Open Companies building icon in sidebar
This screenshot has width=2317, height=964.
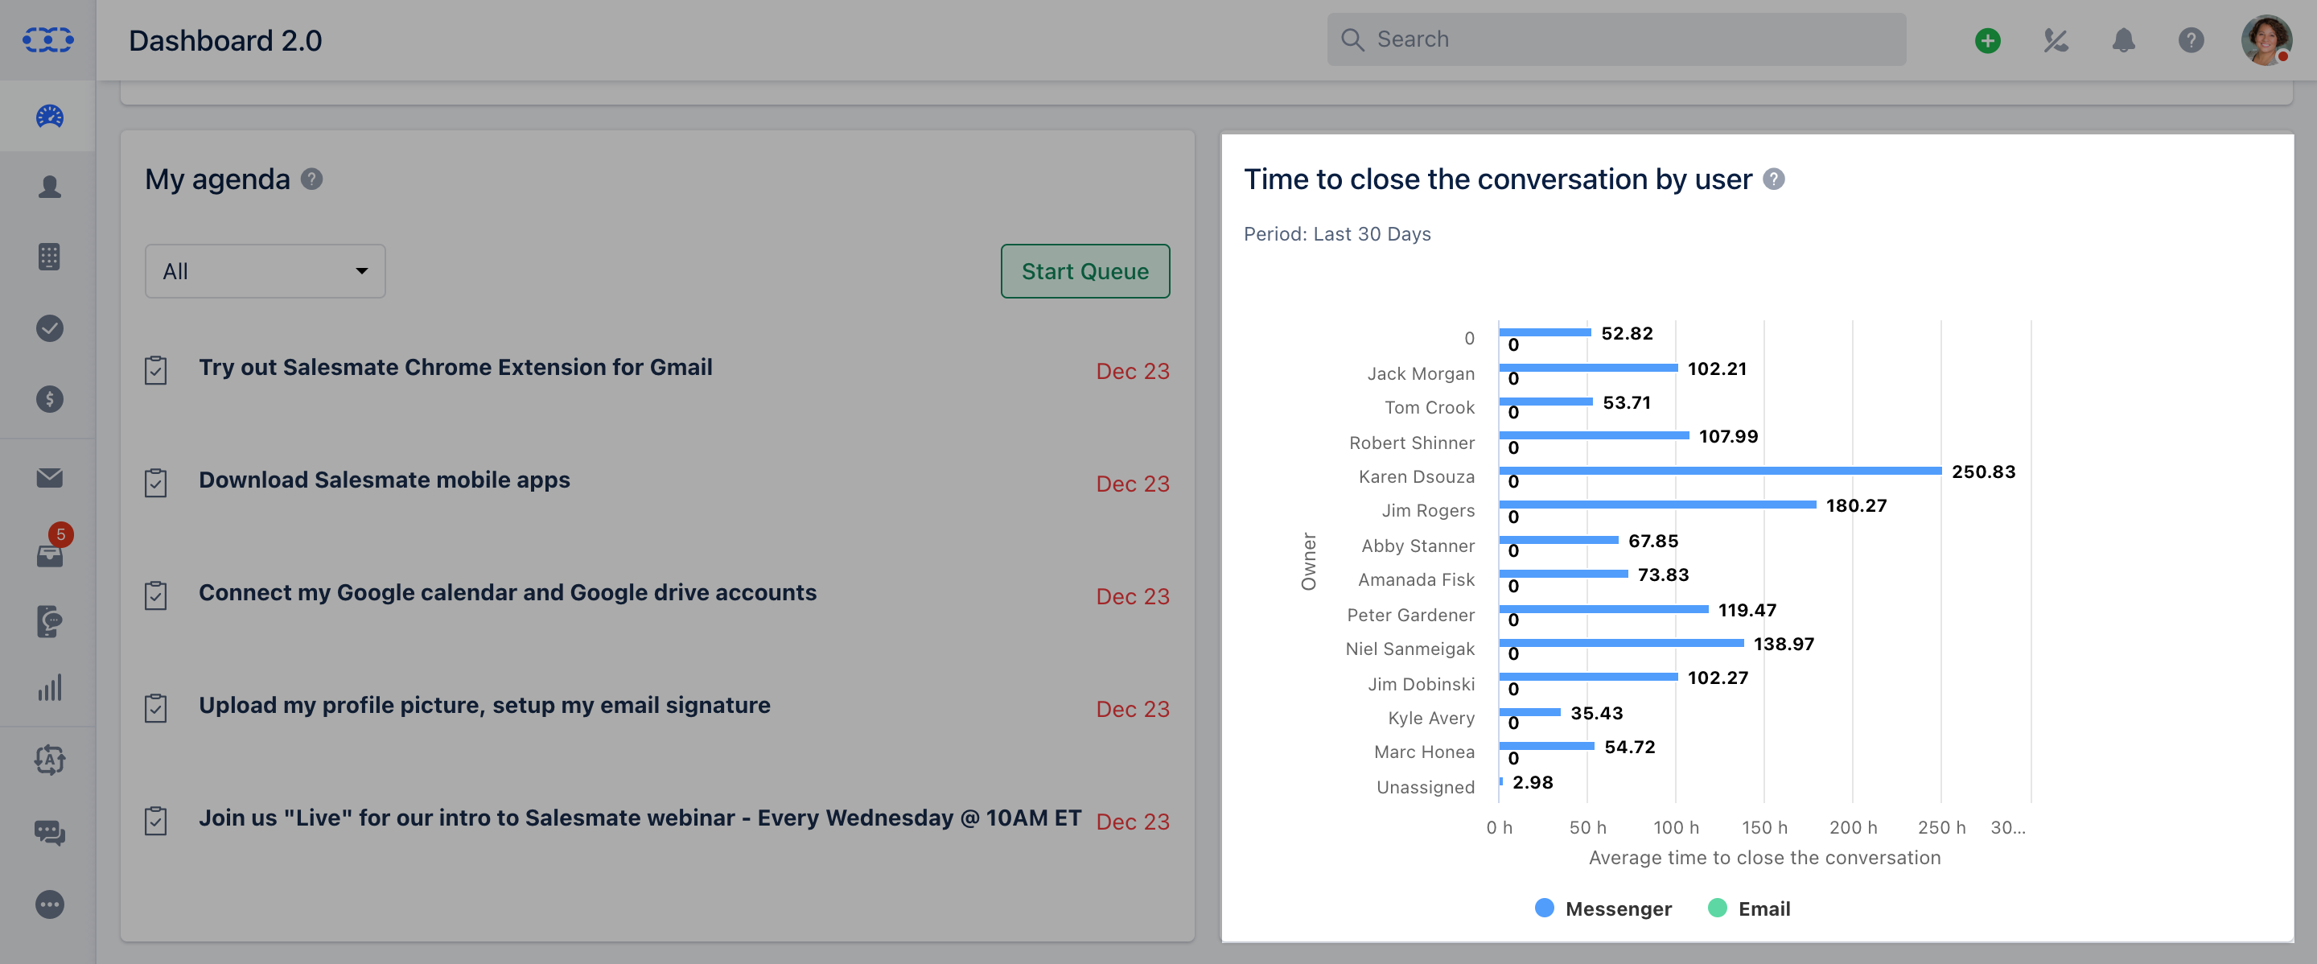49,257
